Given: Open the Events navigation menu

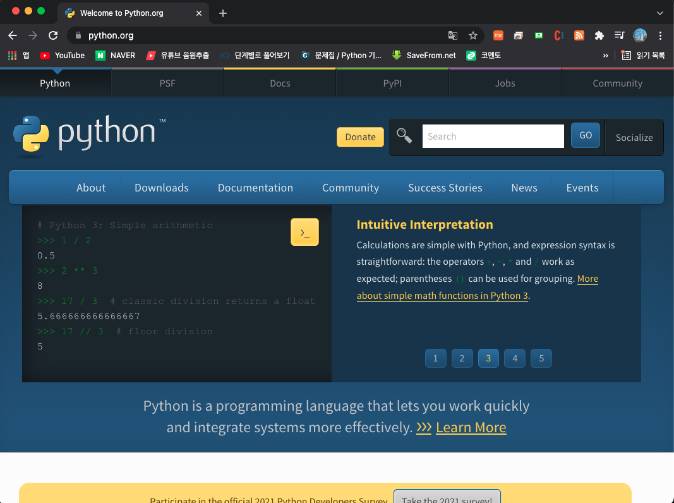Looking at the screenshot, I should click(x=582, y=188).
